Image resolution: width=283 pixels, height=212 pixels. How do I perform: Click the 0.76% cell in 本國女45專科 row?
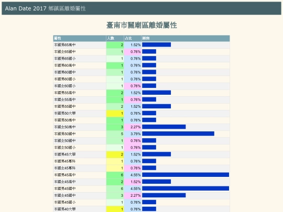point(133,168)
